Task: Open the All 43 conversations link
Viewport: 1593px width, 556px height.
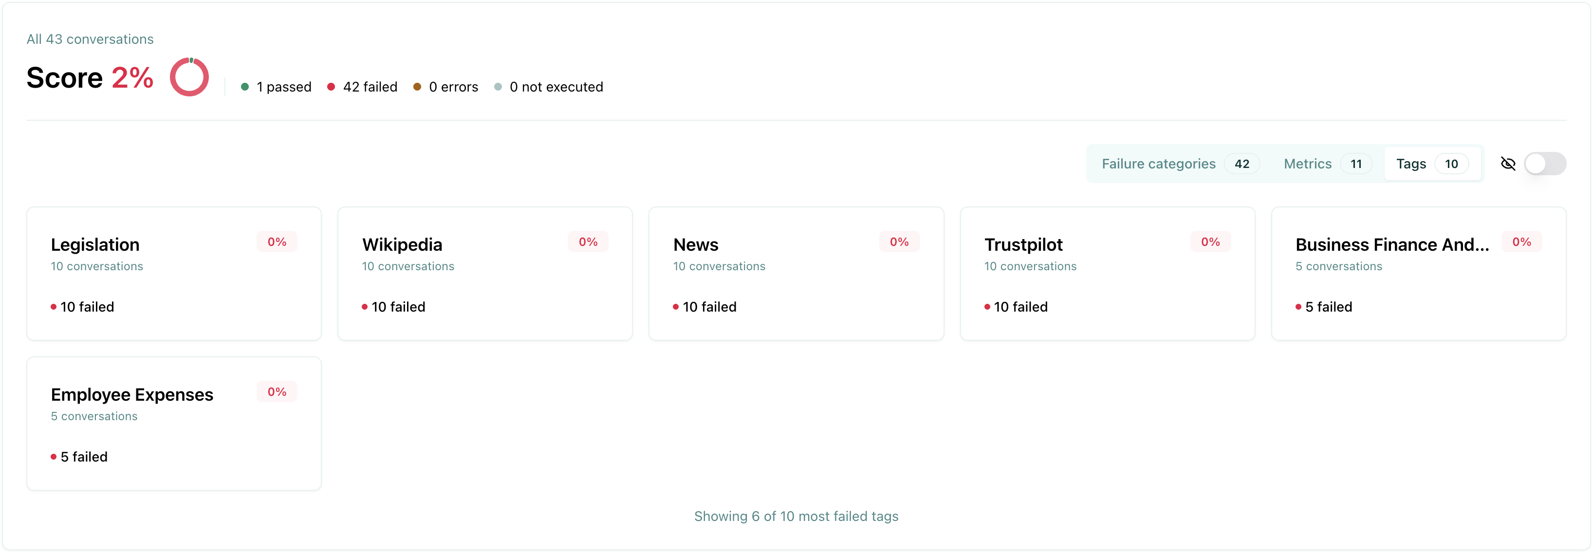Action: [90, 38]
